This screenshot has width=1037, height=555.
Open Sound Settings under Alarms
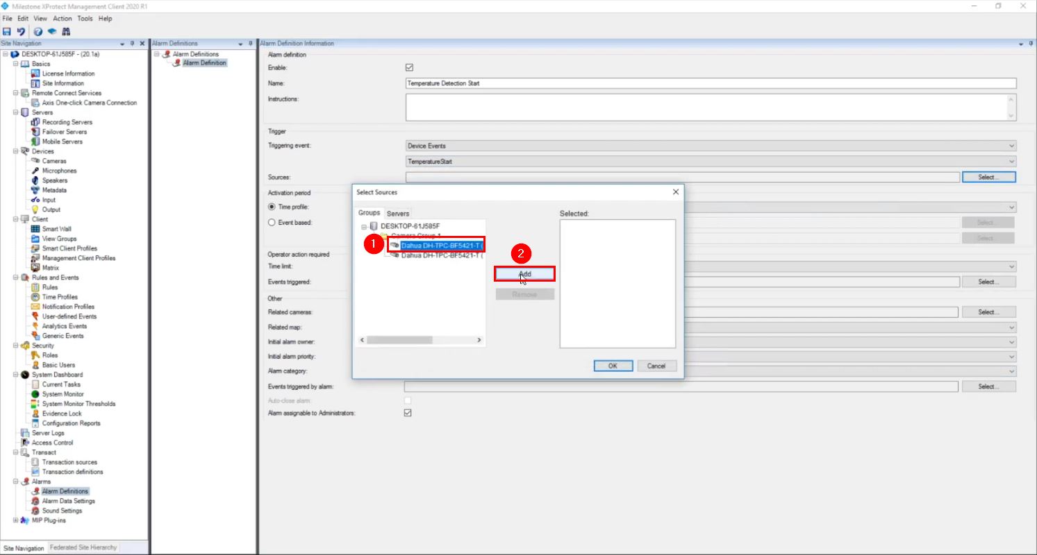coord(62,511)
